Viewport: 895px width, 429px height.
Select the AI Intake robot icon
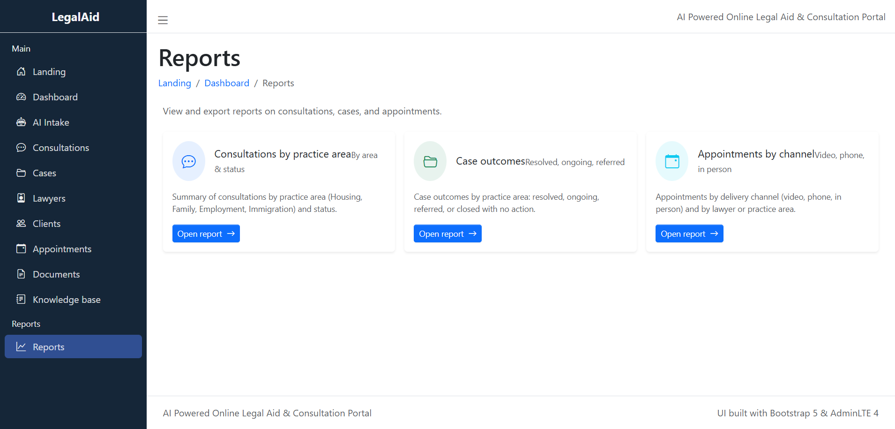tap(22, 122)
